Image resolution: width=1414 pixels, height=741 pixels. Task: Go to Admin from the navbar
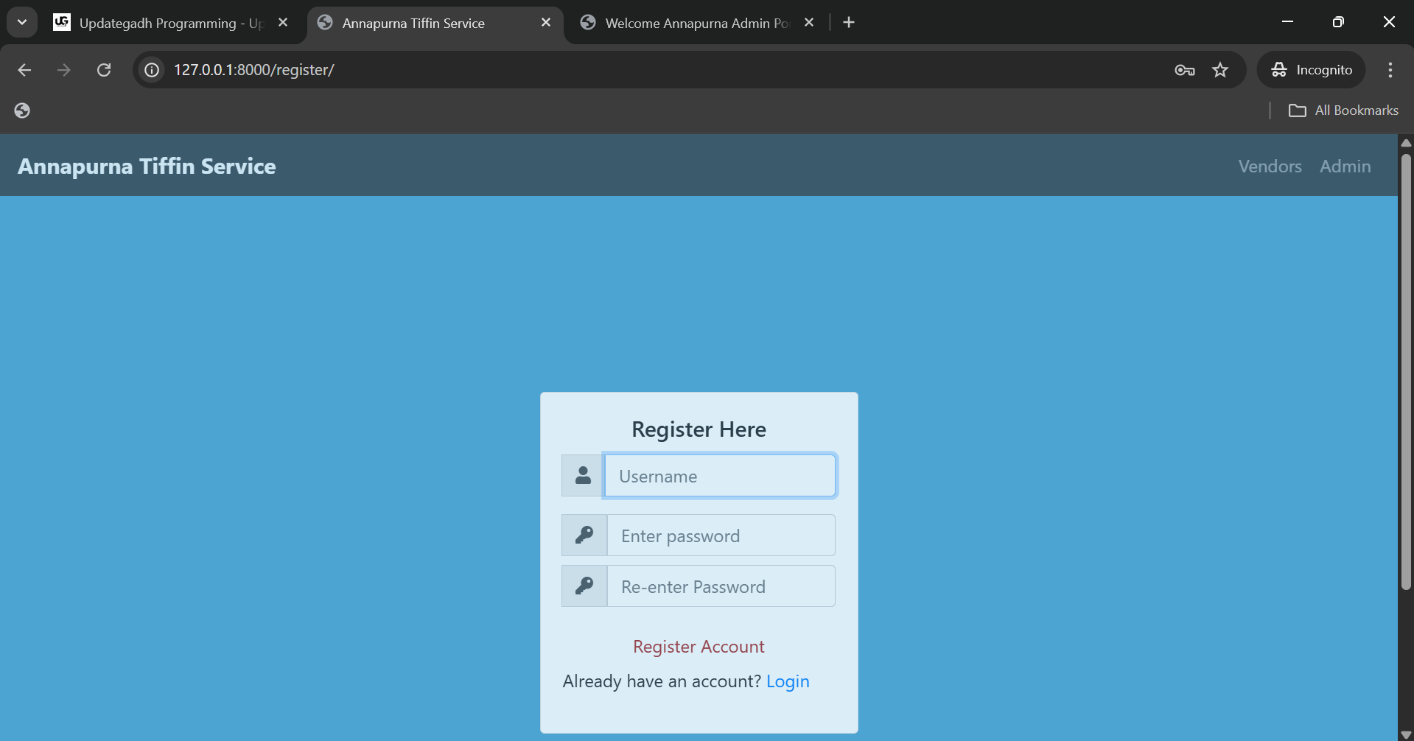coord(1345,166)
